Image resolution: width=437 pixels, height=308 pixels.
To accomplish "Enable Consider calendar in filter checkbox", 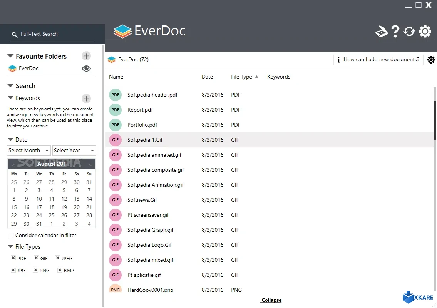I will tap(11, 236).
